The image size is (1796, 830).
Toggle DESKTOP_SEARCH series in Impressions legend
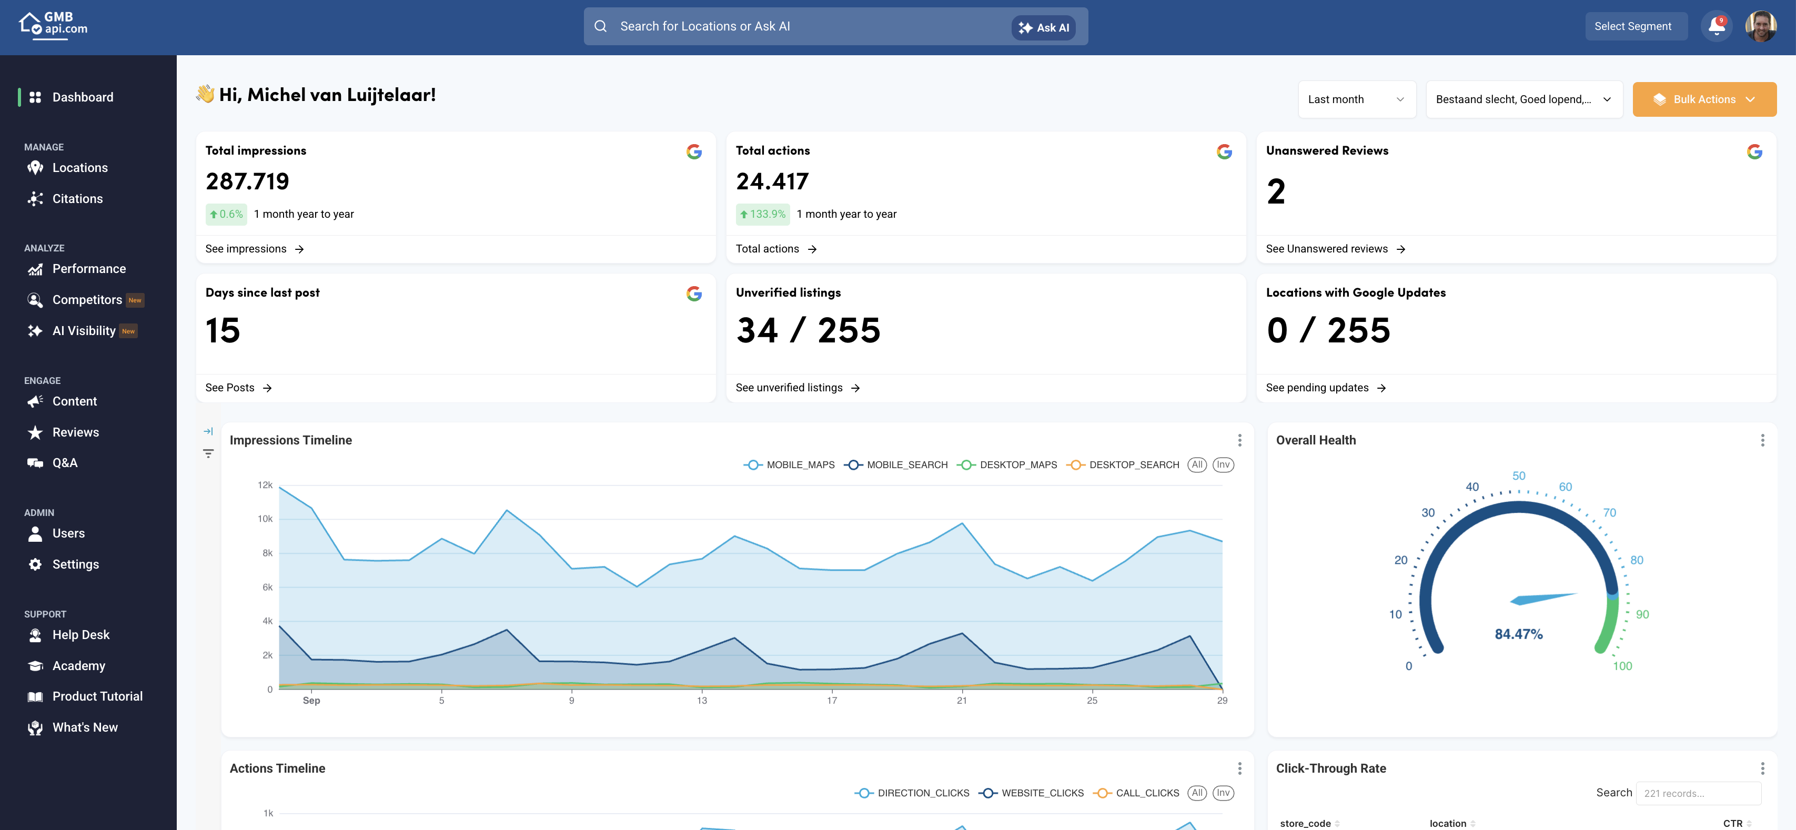(1123, 465)
